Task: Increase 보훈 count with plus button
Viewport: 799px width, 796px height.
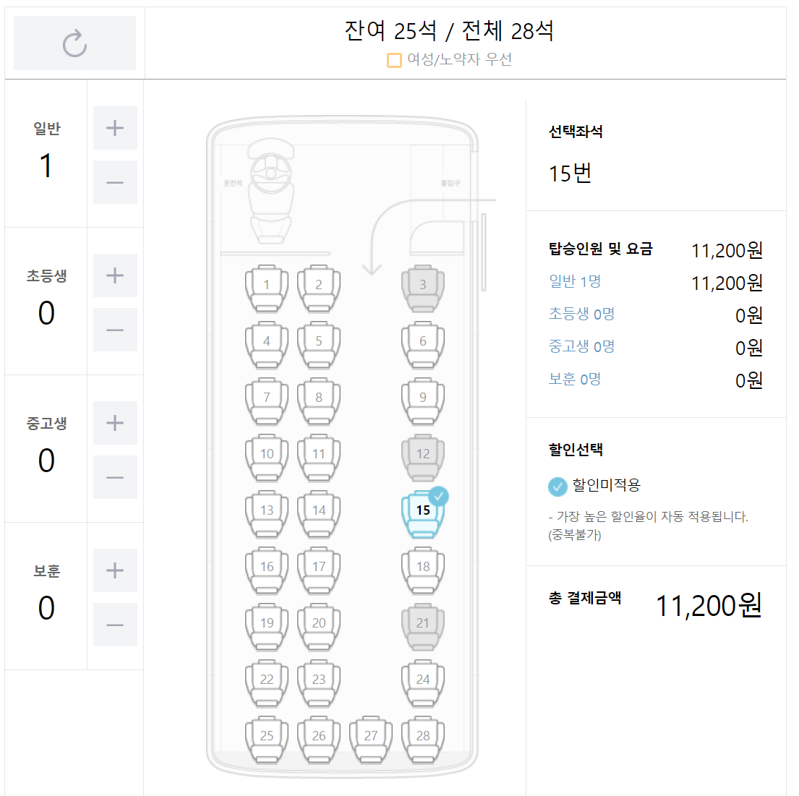Action: point(115,570)
